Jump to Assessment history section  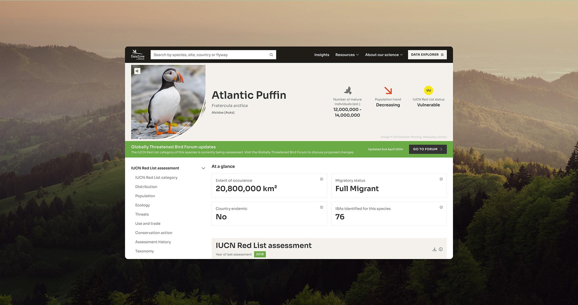153,242
